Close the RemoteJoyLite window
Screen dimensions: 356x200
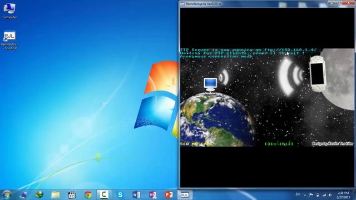[x=349, y=3]
